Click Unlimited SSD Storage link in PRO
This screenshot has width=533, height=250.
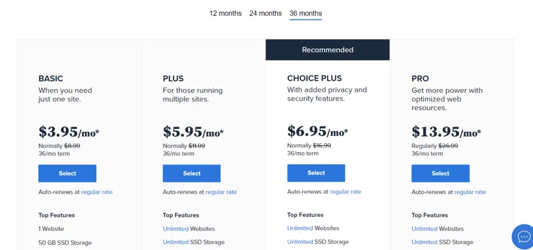(x=424, y=242)
